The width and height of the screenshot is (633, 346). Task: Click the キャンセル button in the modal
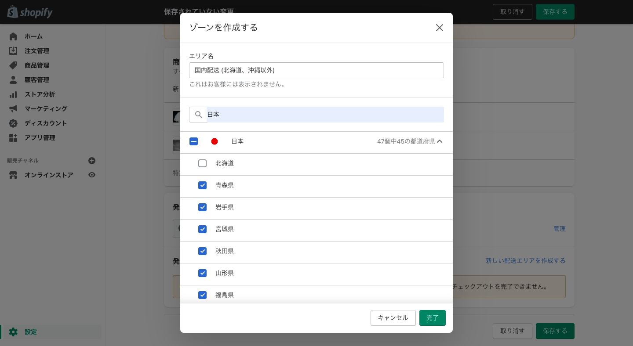pos(393,318)
